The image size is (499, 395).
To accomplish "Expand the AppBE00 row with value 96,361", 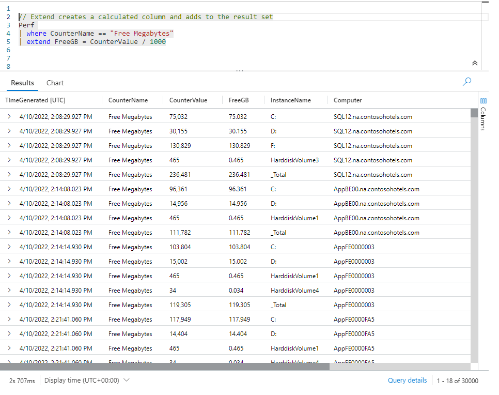I will (9, 189).
